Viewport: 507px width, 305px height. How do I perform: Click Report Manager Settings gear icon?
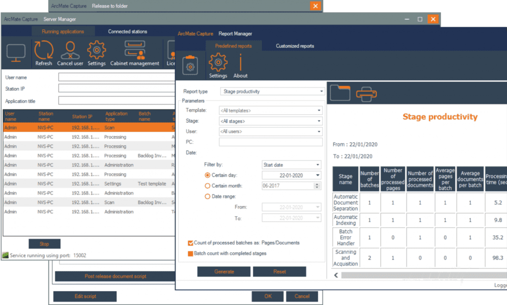click(218, 63)
